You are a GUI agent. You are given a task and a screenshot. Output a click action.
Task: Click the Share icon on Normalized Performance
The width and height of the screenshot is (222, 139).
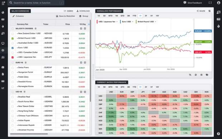tap(198, 11)
